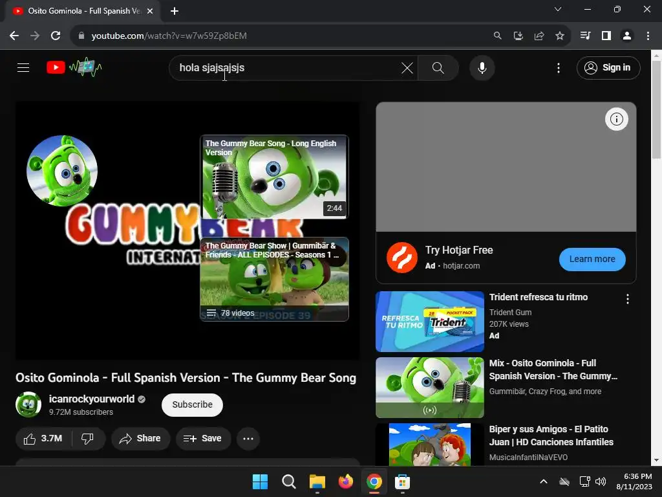The image size is (662, 497).
Task: Dislike the video with thumbs down
Action: pos(88,439)
